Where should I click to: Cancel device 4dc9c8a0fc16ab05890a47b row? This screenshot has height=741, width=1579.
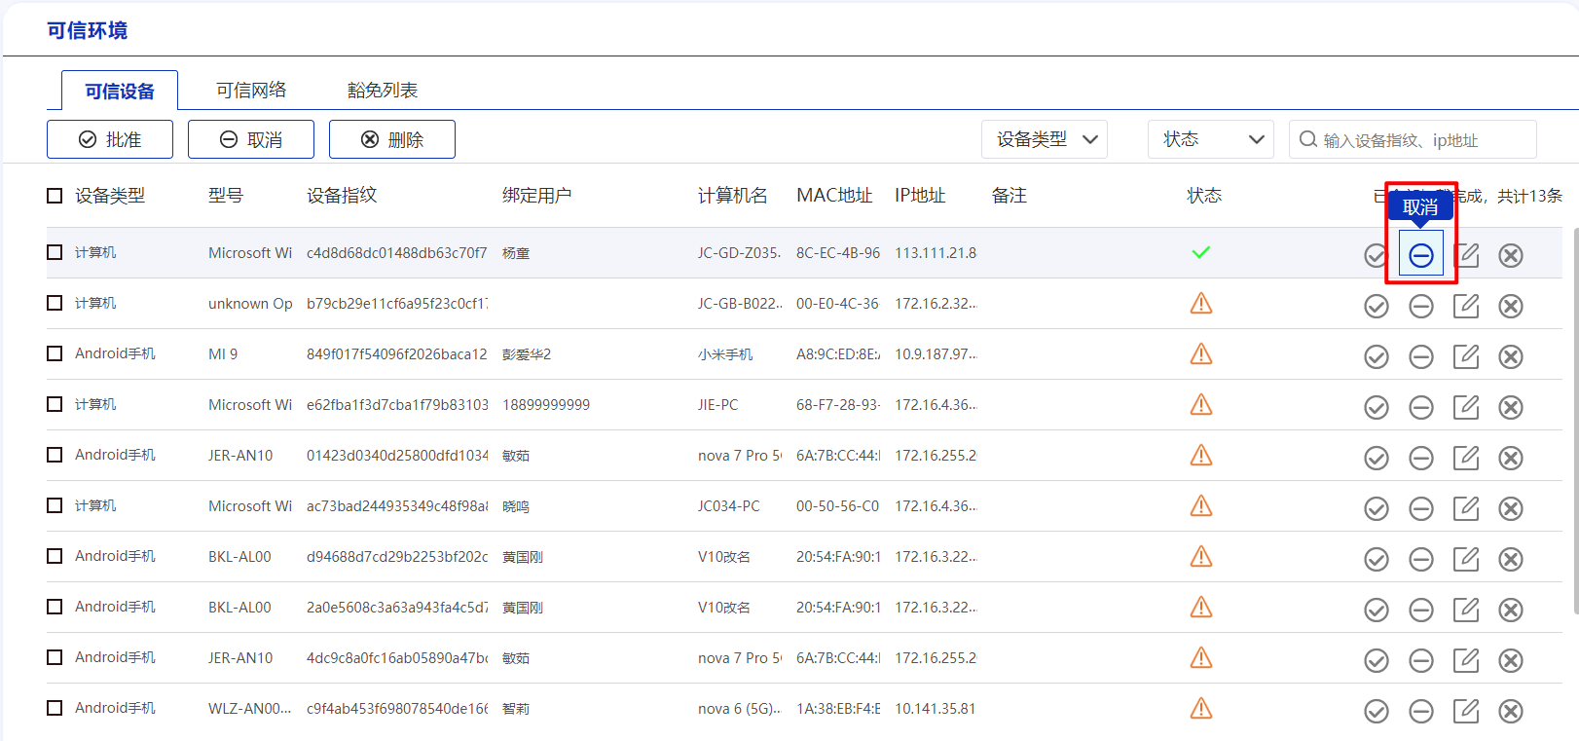click(x=1421, y=660)
